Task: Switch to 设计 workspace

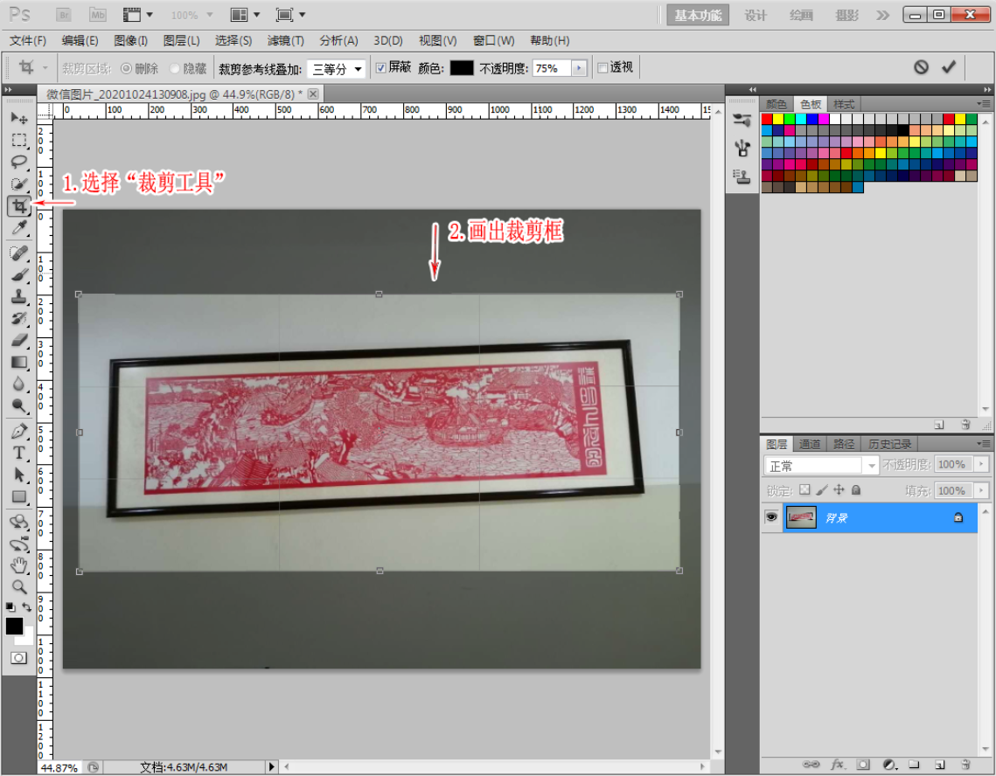Action: pos(756,15)
